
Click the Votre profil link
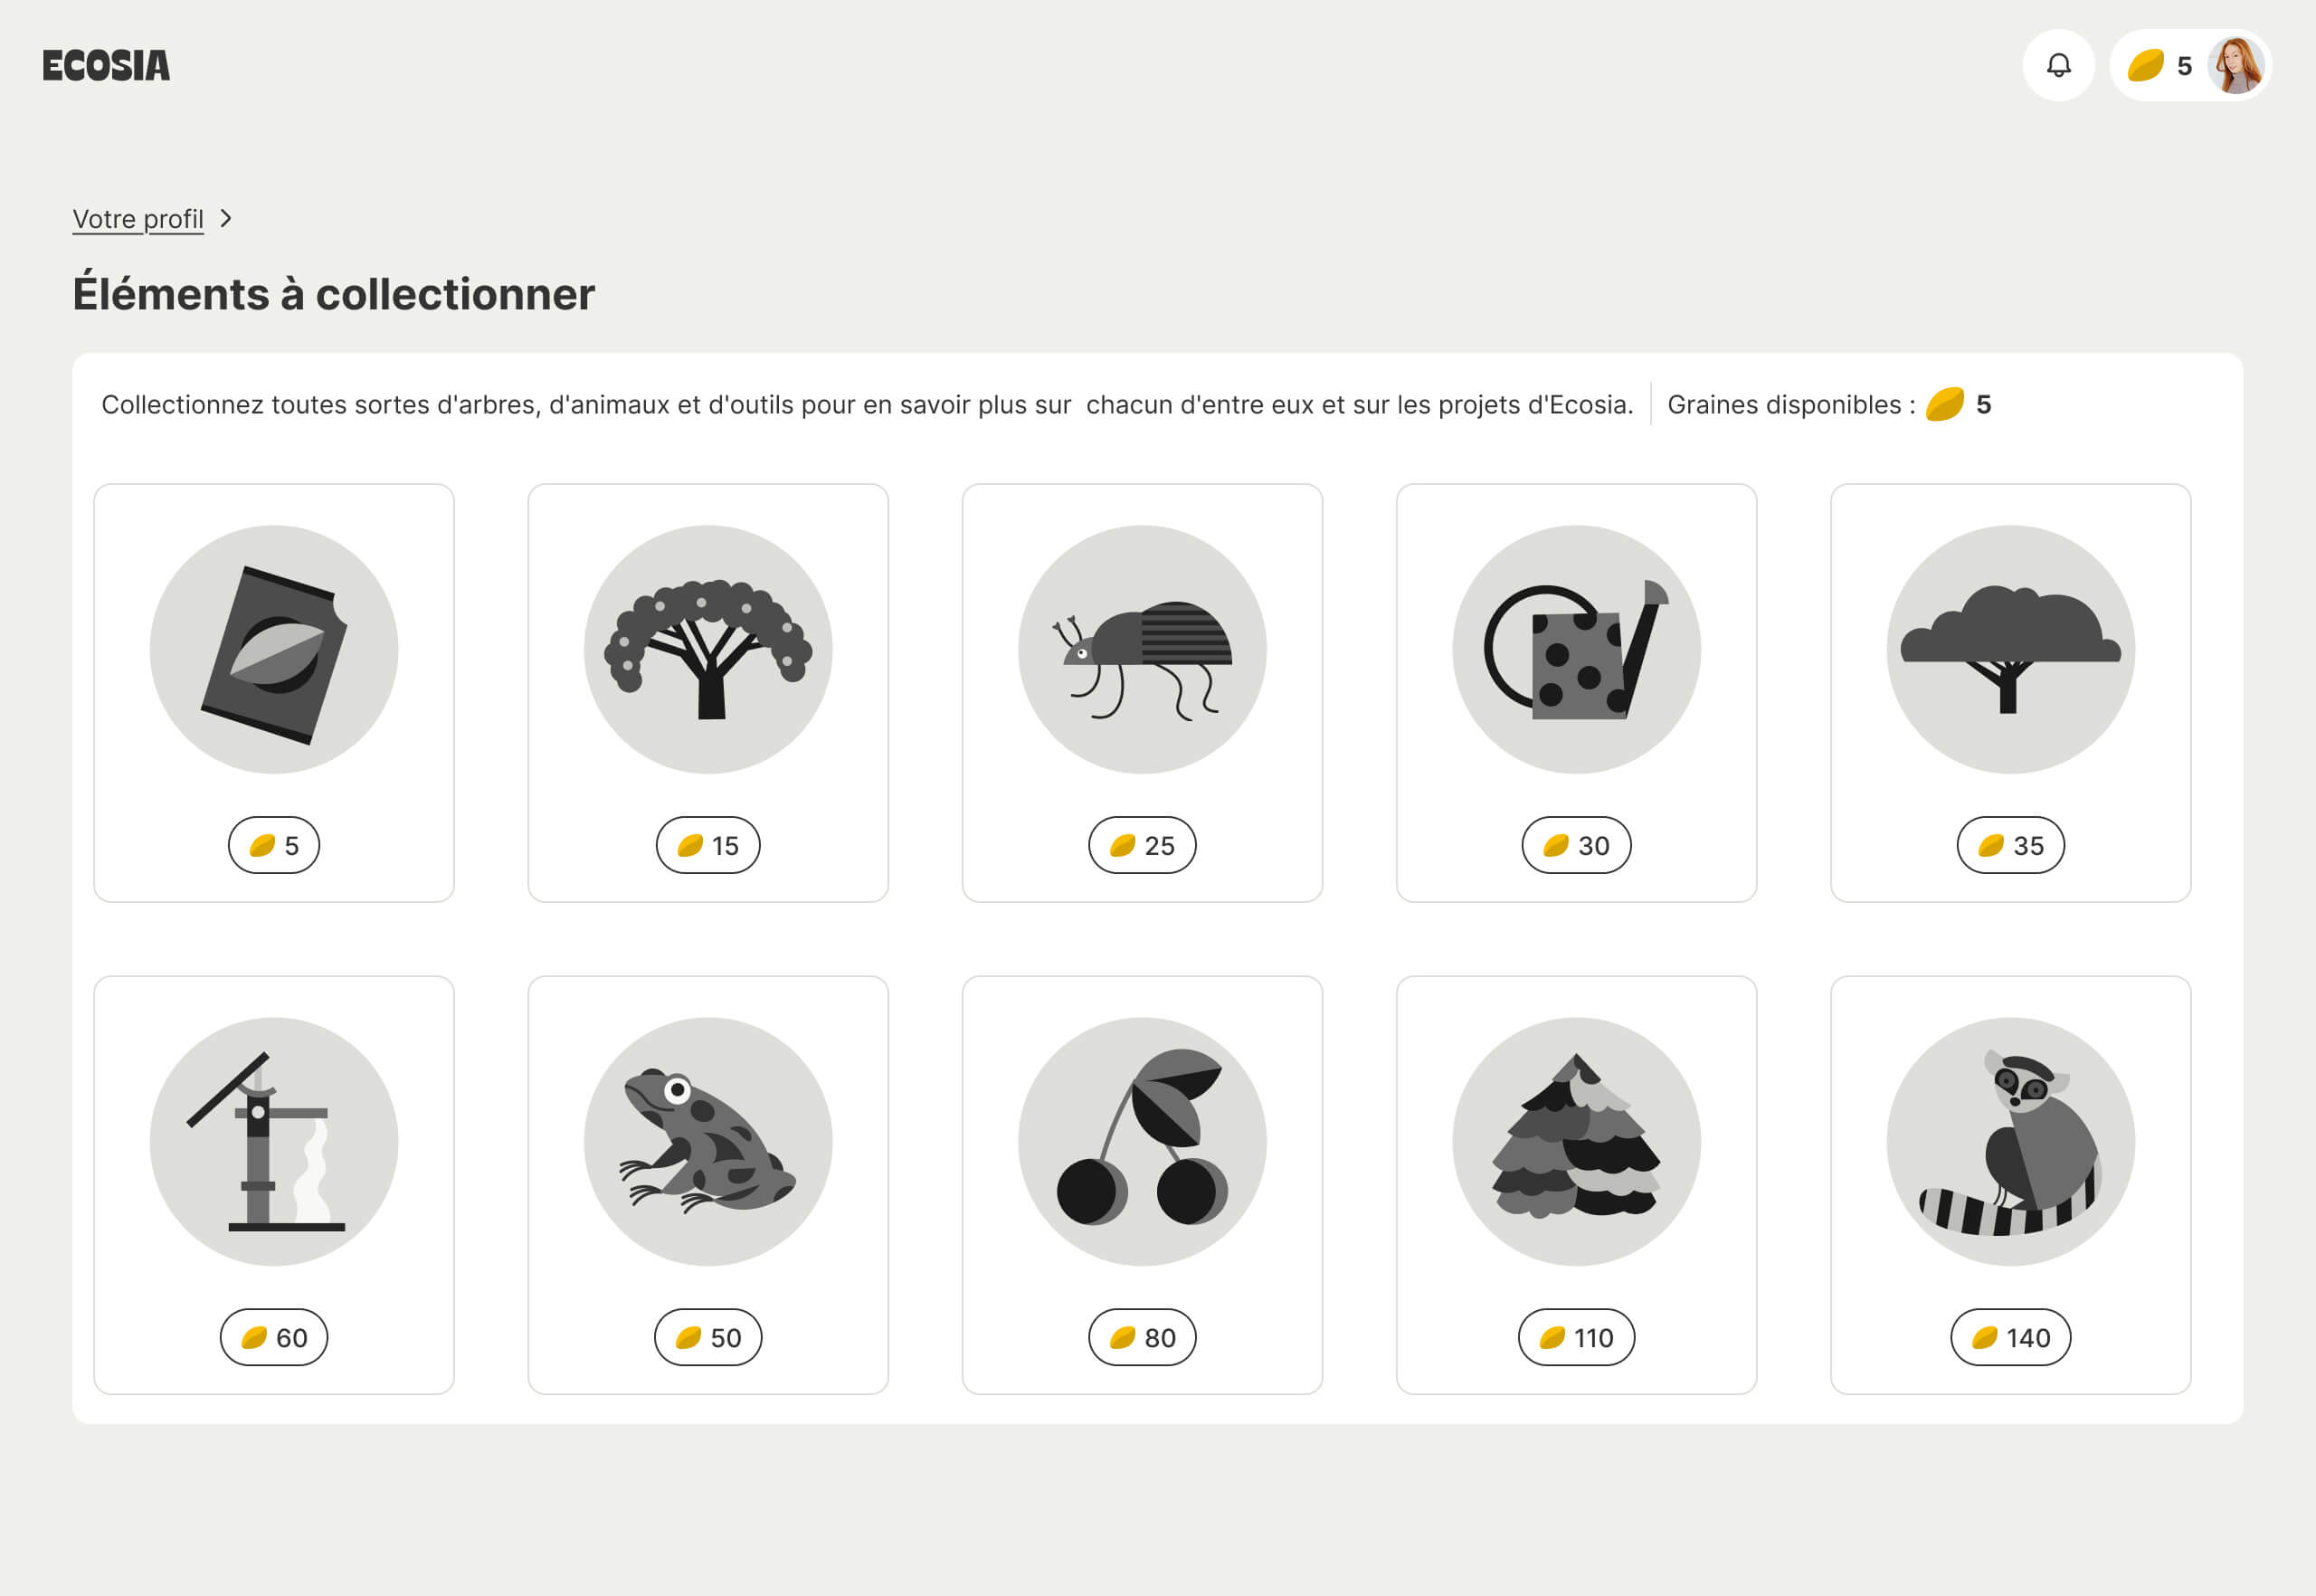coord(138,219)
